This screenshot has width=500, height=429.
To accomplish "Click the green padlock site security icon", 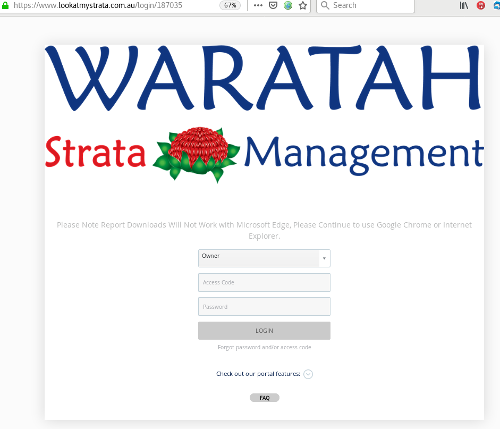I will 5,5.
